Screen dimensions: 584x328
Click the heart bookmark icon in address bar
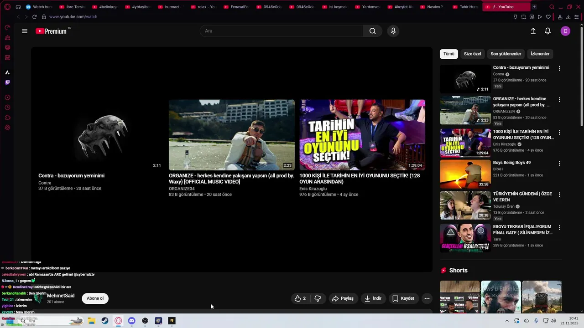(548, 17)
